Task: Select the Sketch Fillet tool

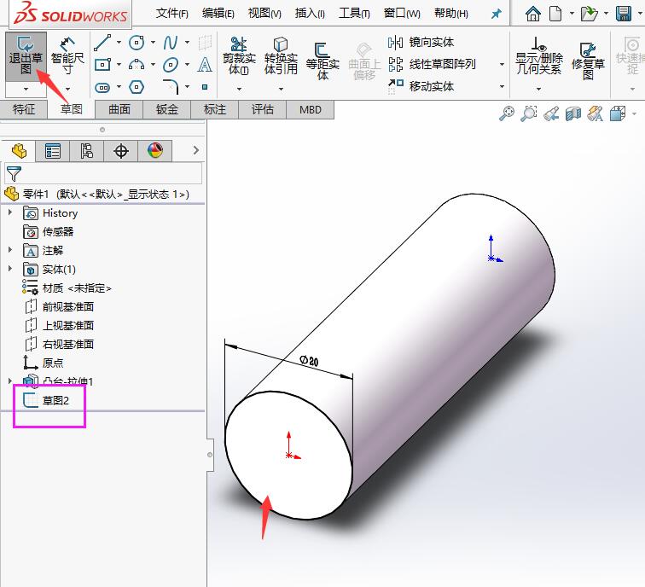Action: [171, 87]
